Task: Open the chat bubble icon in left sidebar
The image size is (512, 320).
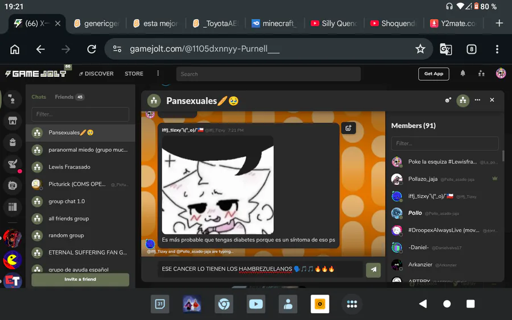Action: [x=13, y=99]
